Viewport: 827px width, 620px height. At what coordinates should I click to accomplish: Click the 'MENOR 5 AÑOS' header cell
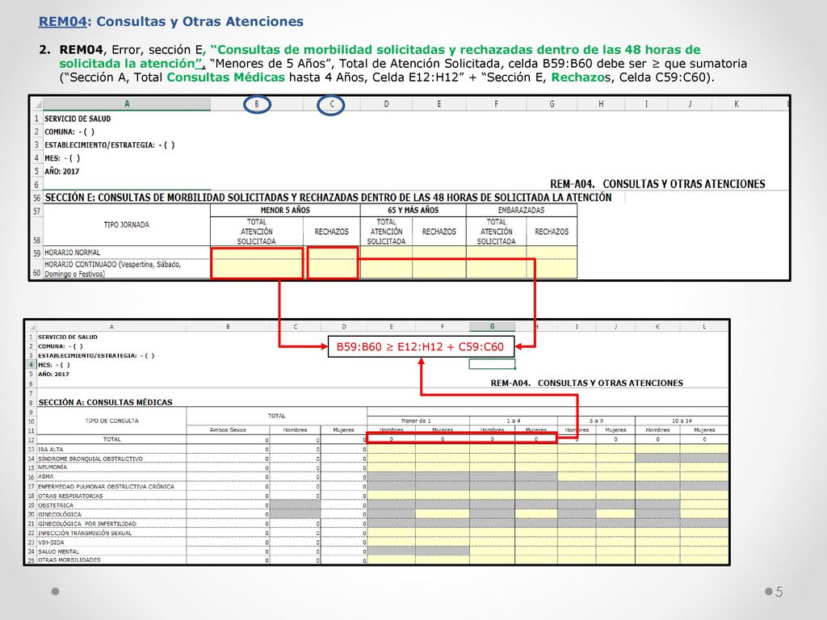point(285,210)
